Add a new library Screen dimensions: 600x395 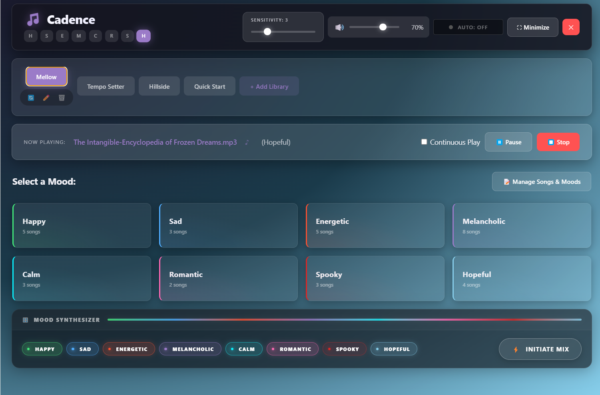click(269, 86)
